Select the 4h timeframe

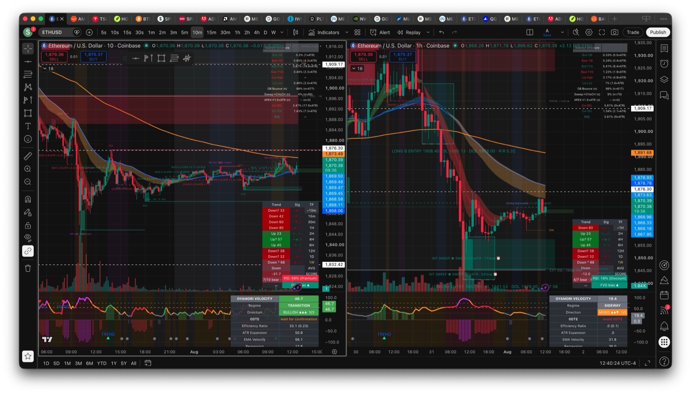[257, 32]
